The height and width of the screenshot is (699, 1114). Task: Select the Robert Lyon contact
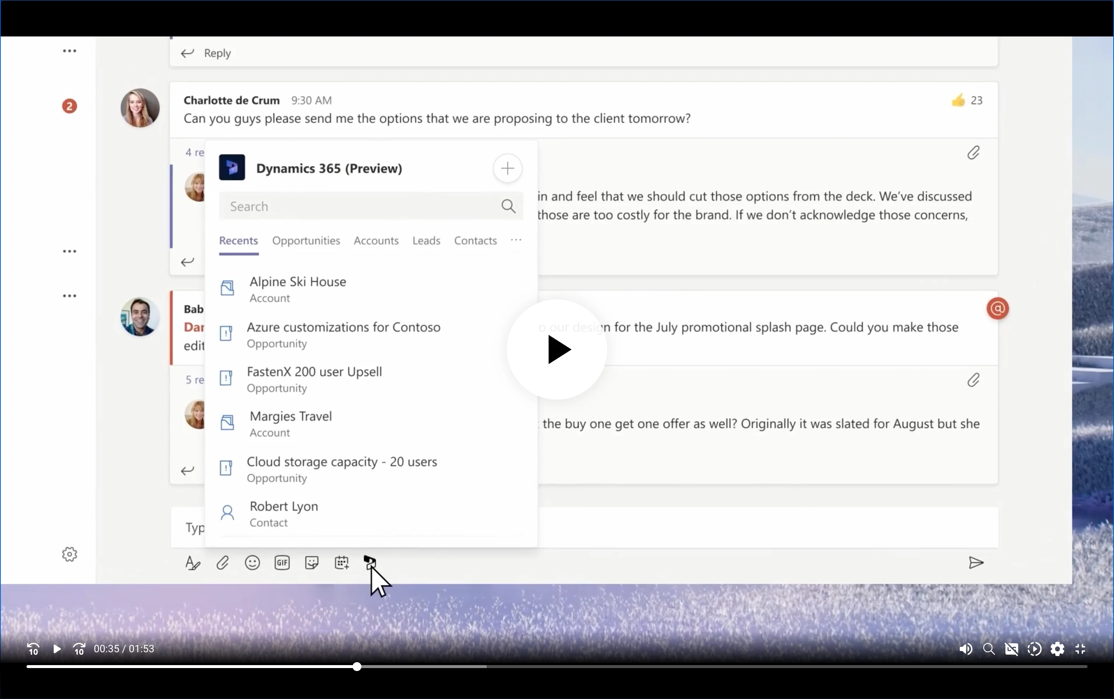click(371, 514)
